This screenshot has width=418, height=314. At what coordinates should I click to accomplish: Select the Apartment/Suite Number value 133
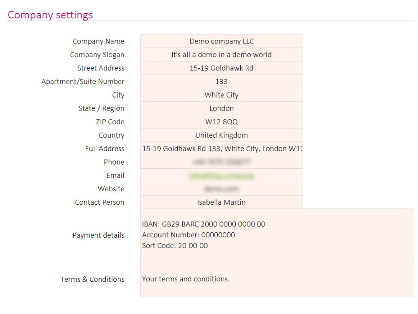[221, 82]
